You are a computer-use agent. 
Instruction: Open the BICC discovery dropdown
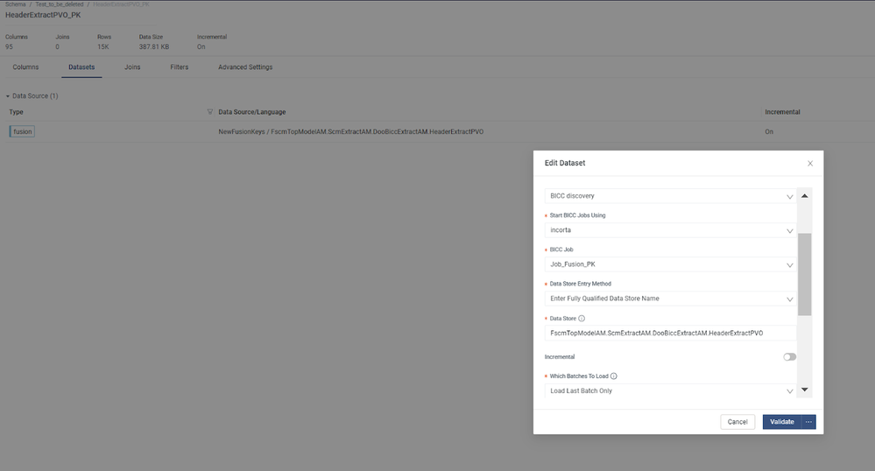point(670,196)
